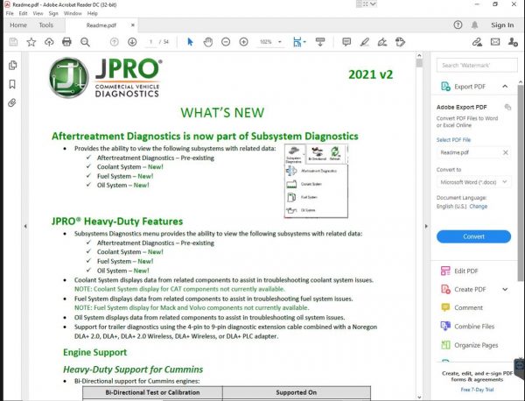Collapse the Export PDF section
This screenshot has height=401, width=525.
(505, 87)
